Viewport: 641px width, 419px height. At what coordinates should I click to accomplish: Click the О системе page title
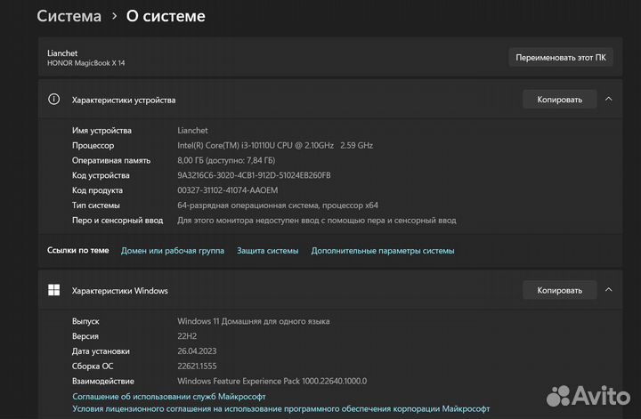click(x=166, y=16)
